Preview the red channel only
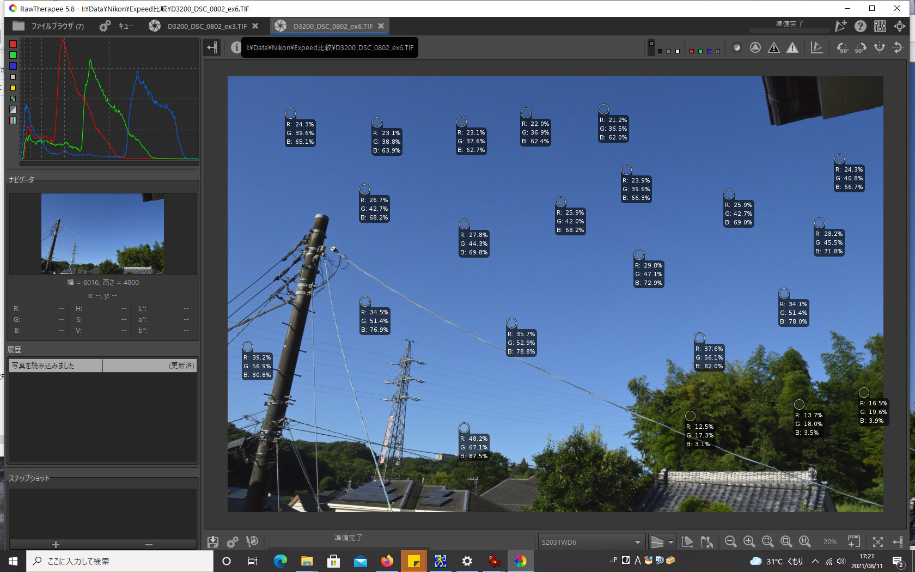Screen dimensions: 915x572 point(692,51)
